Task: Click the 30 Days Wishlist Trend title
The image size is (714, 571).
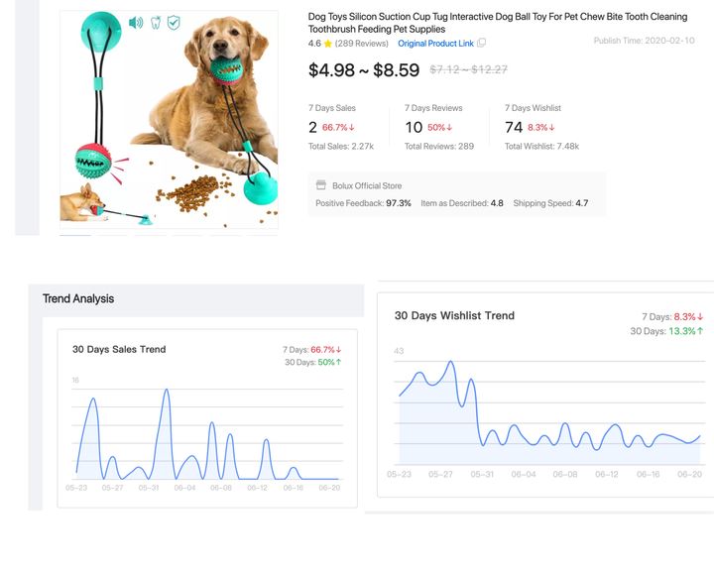Action: coord(454,315)
